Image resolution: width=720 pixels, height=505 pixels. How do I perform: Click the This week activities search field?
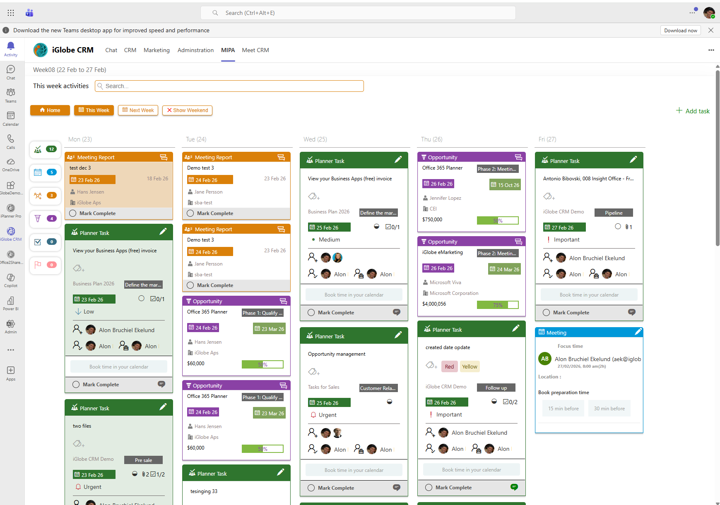click(x=229, y=86)
